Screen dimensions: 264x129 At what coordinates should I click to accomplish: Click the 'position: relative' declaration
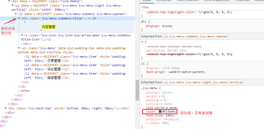(163, 119)
